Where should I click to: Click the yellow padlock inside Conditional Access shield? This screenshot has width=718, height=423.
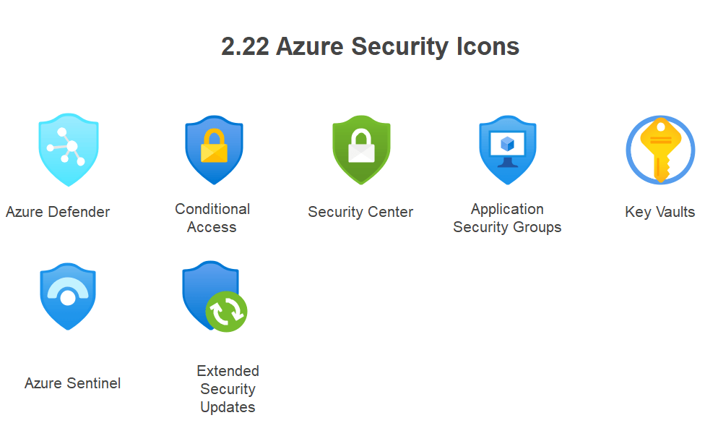[x=214, y=145]
